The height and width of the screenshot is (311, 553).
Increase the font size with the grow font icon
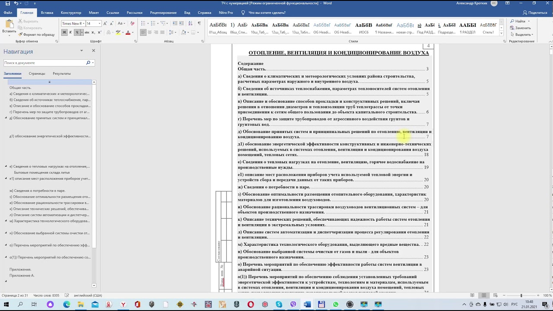[105, 24]
